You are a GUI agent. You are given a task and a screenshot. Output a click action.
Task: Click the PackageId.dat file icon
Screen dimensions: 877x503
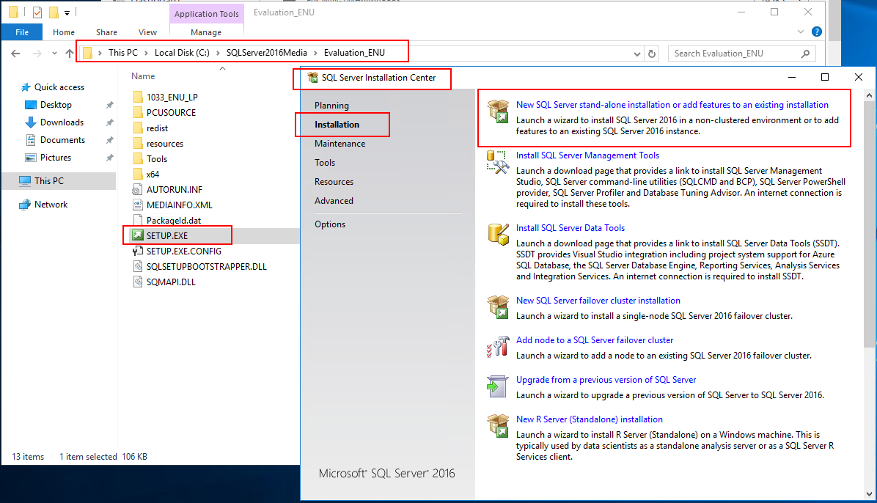coord(138,221)
